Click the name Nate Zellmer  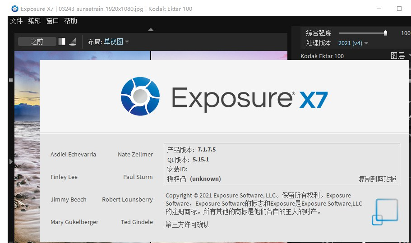point(135,155)
